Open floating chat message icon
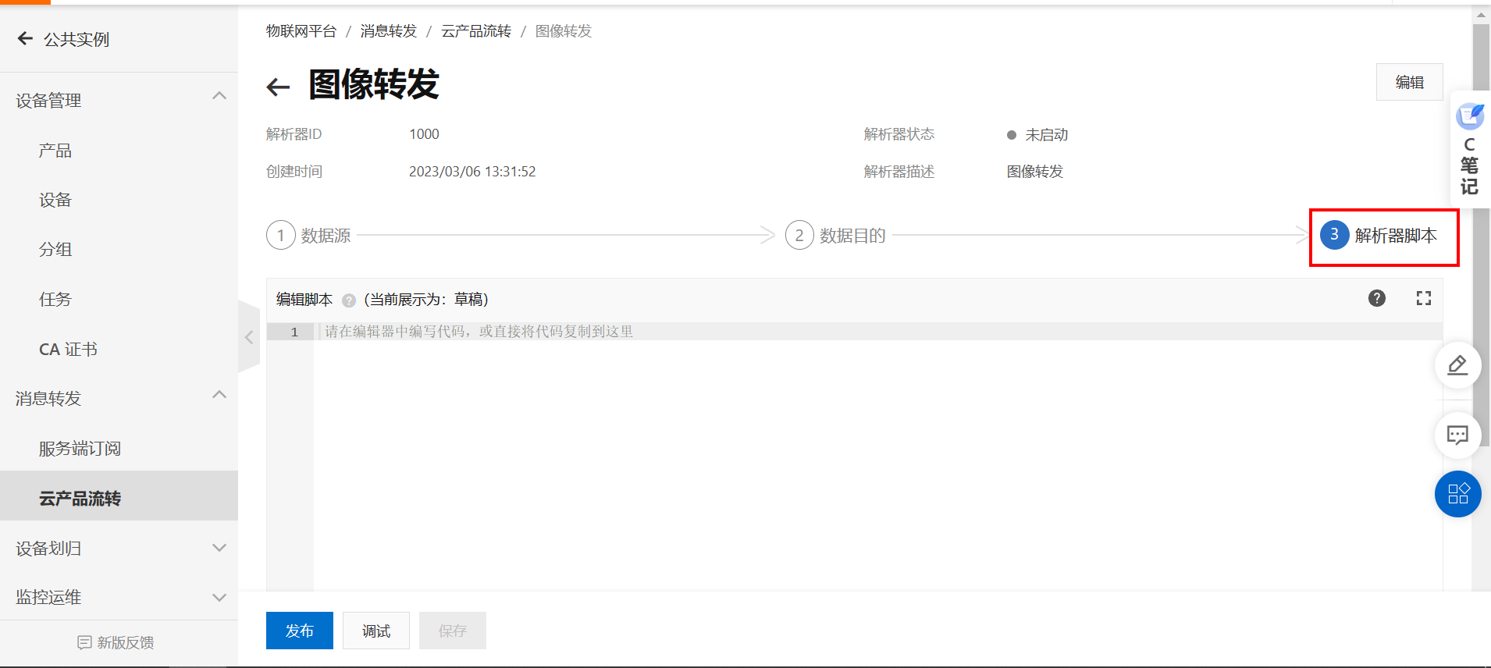The image size is (1491, 668). point(1457,435)
